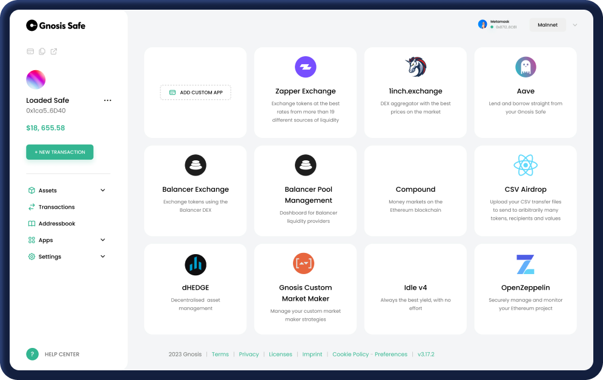The width and height of the screenshot is (603, 380).
Task: Click the v3.17.2 version link
Action: [x=426, y=354]
